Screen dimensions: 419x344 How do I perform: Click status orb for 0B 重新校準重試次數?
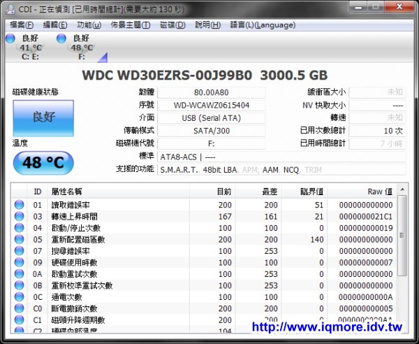(19, 285)
